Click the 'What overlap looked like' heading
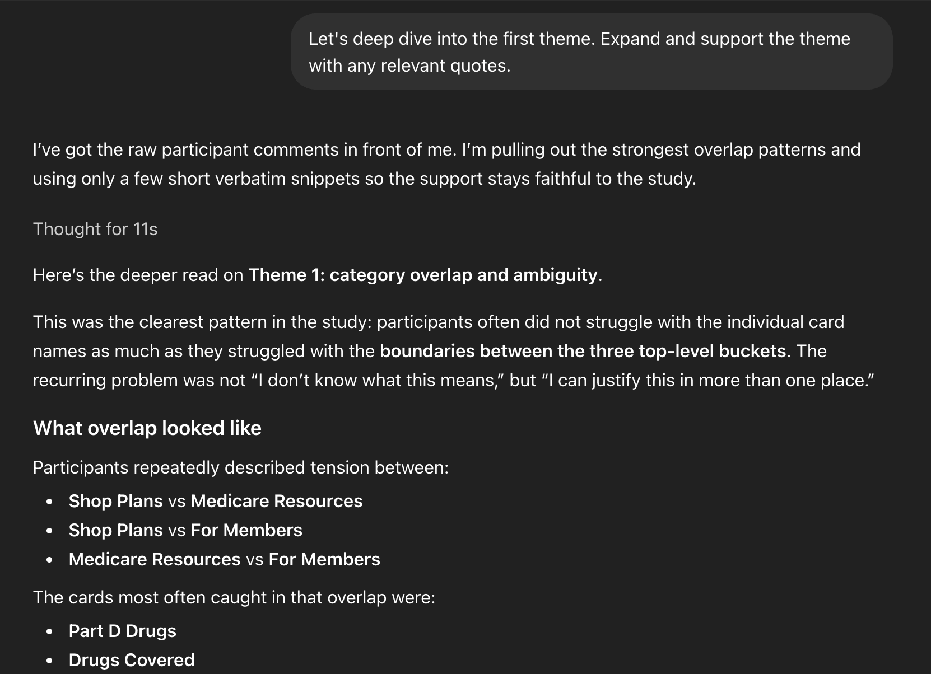The height and width of the screenshot is (674, 931). [147, 428]
